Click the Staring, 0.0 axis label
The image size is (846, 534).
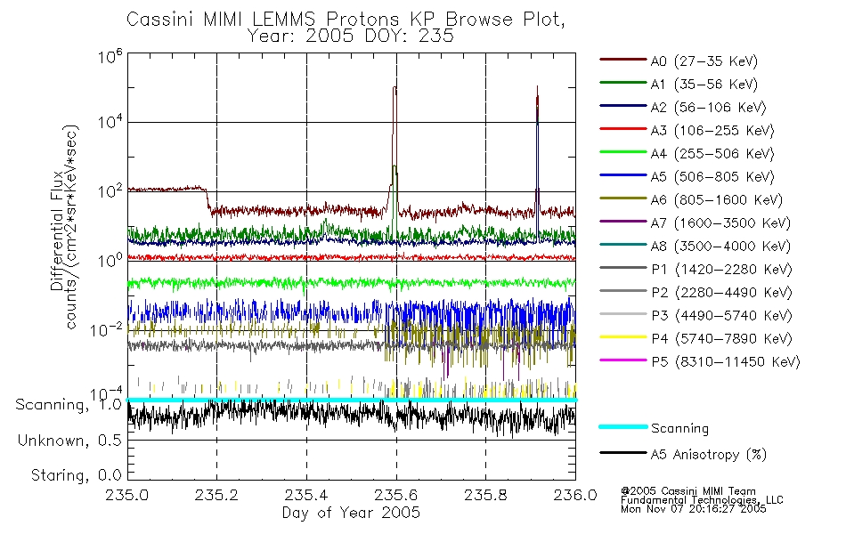[76, 475]
